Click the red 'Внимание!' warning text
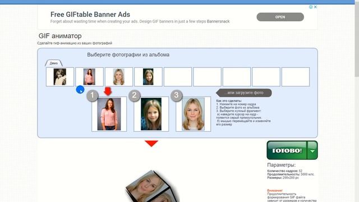 point(275,191)
